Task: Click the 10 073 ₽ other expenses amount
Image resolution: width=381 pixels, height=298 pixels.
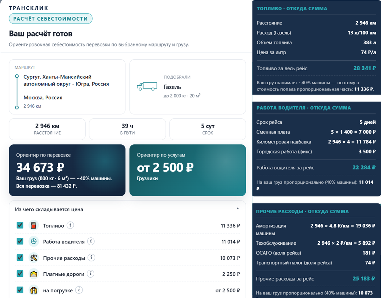Action: (x=230, y=258)
